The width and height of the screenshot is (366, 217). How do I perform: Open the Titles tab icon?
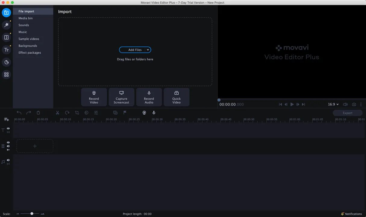tap(6, 50)
